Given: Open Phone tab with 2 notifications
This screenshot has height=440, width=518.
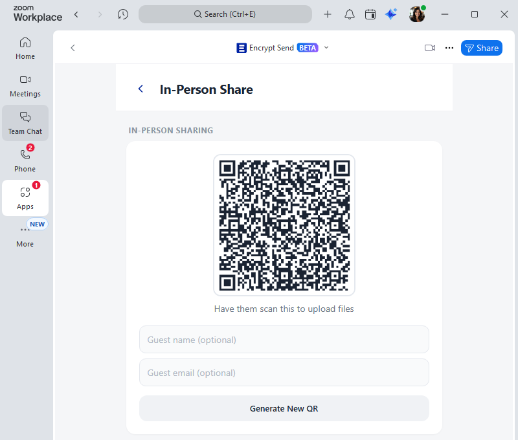Looking at the screenshot, I should pyautogui.click(x=25, y=160).
